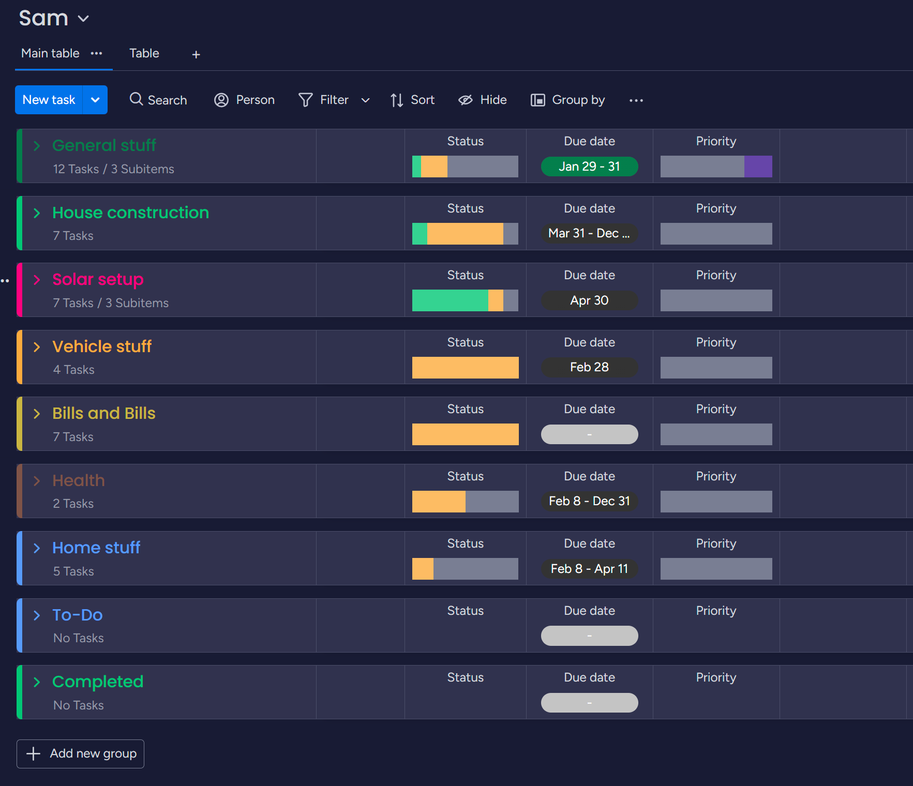Select the Main table tab

pyautogui.click(x=50, y=53)
